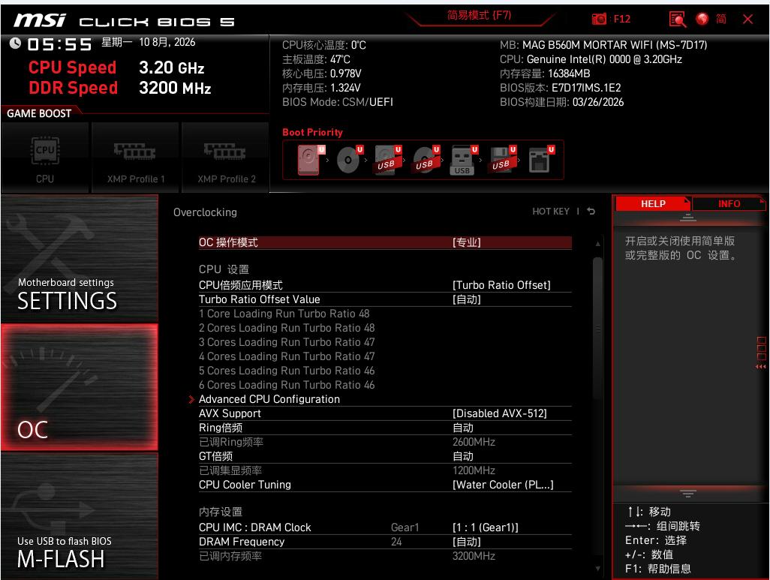
Task: Click the MB: MAG B560M MORTAR WIFI text
Action: (603, 45)
